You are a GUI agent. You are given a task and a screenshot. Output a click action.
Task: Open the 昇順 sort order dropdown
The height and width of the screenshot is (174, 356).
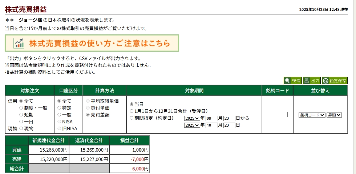(334, 115)
